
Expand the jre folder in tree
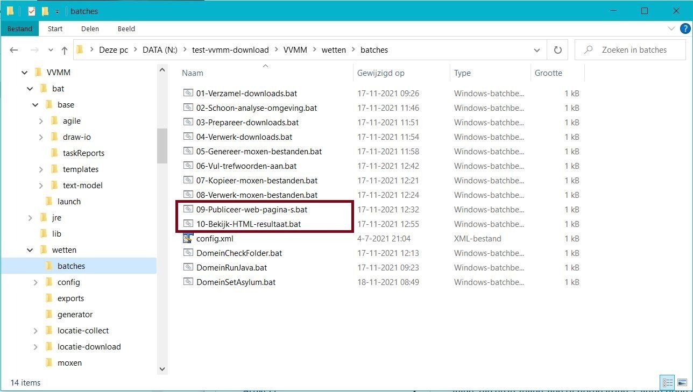(x=30, y=218)
